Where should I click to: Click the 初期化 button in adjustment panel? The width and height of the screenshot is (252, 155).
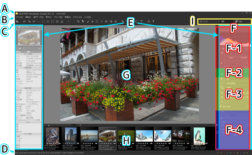(231, 58)
